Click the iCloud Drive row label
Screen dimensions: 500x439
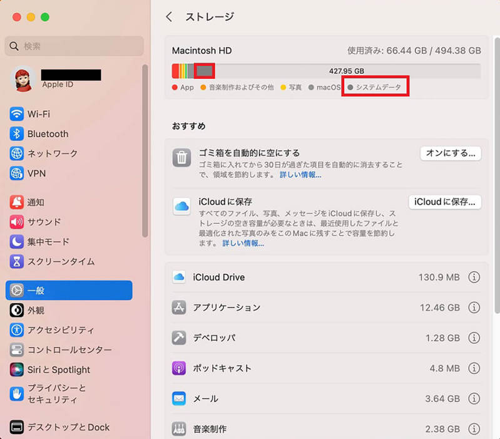[219, 277]
